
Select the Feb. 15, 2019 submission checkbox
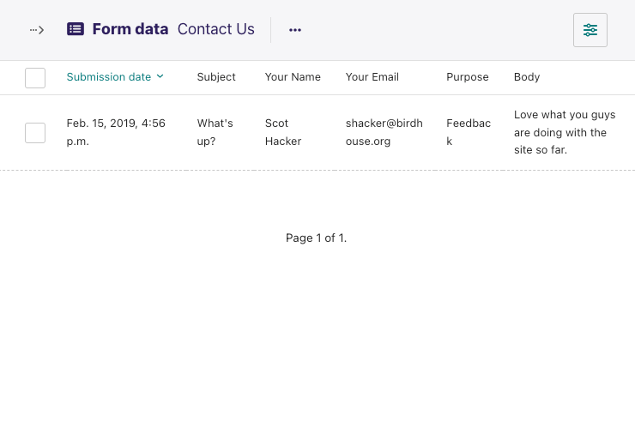click(35, 133)
